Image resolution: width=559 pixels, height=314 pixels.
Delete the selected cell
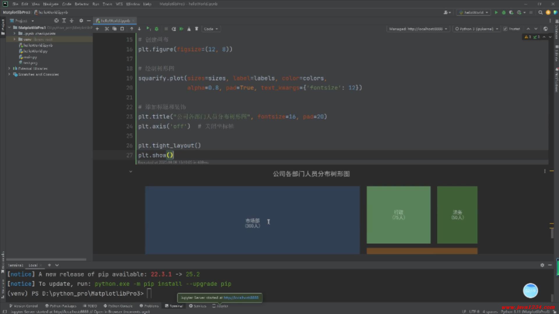tap(197, 29)
